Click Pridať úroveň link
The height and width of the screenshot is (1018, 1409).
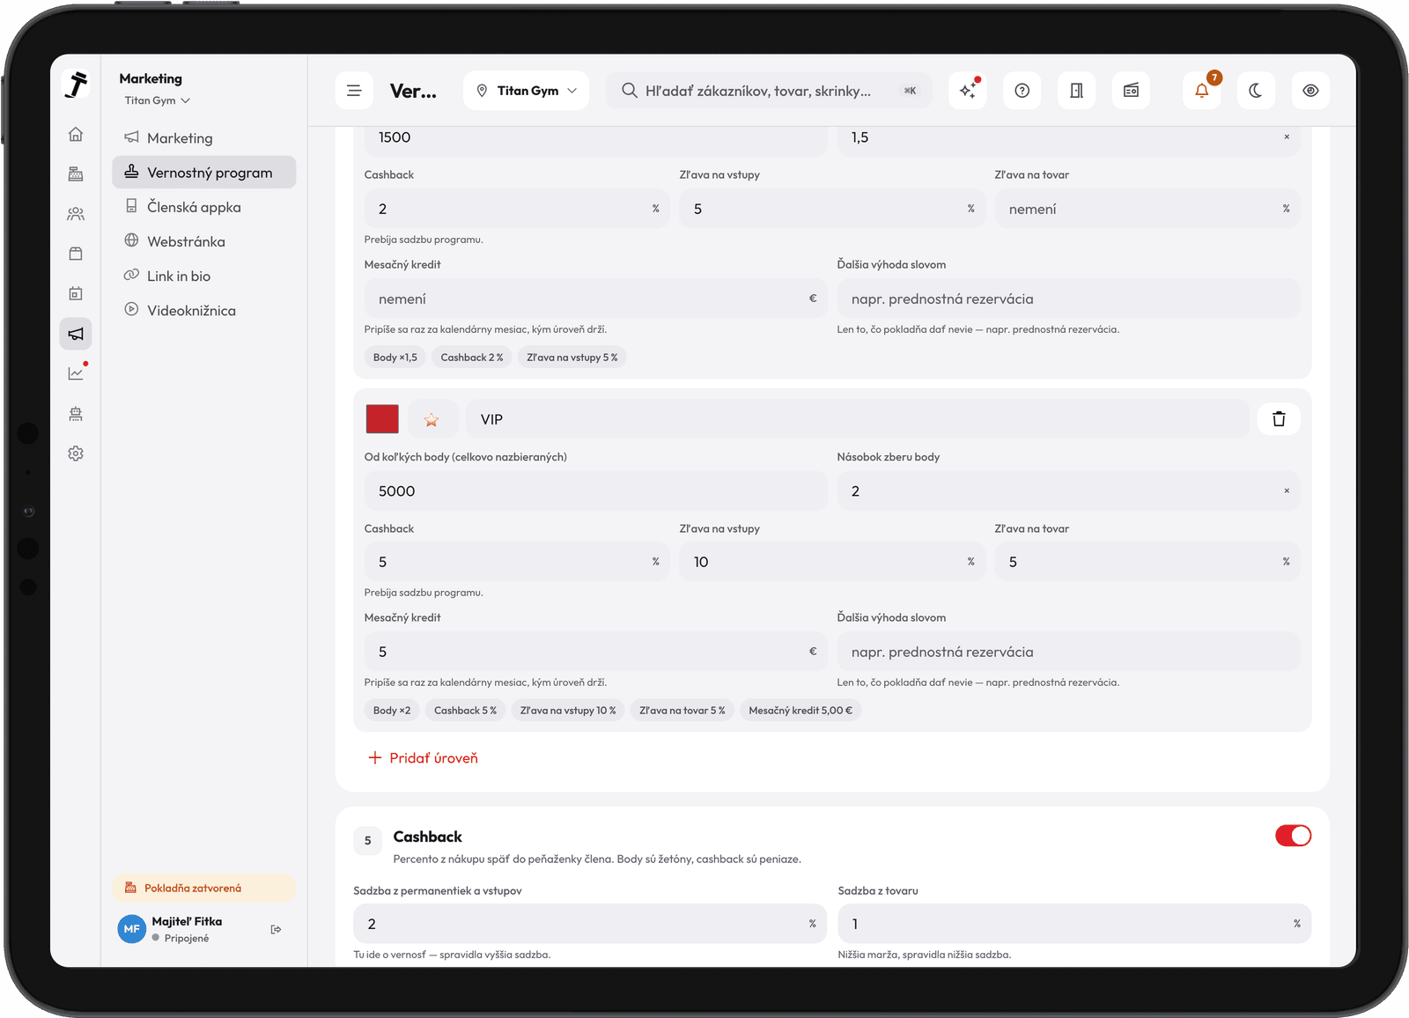tap(423, 758)
